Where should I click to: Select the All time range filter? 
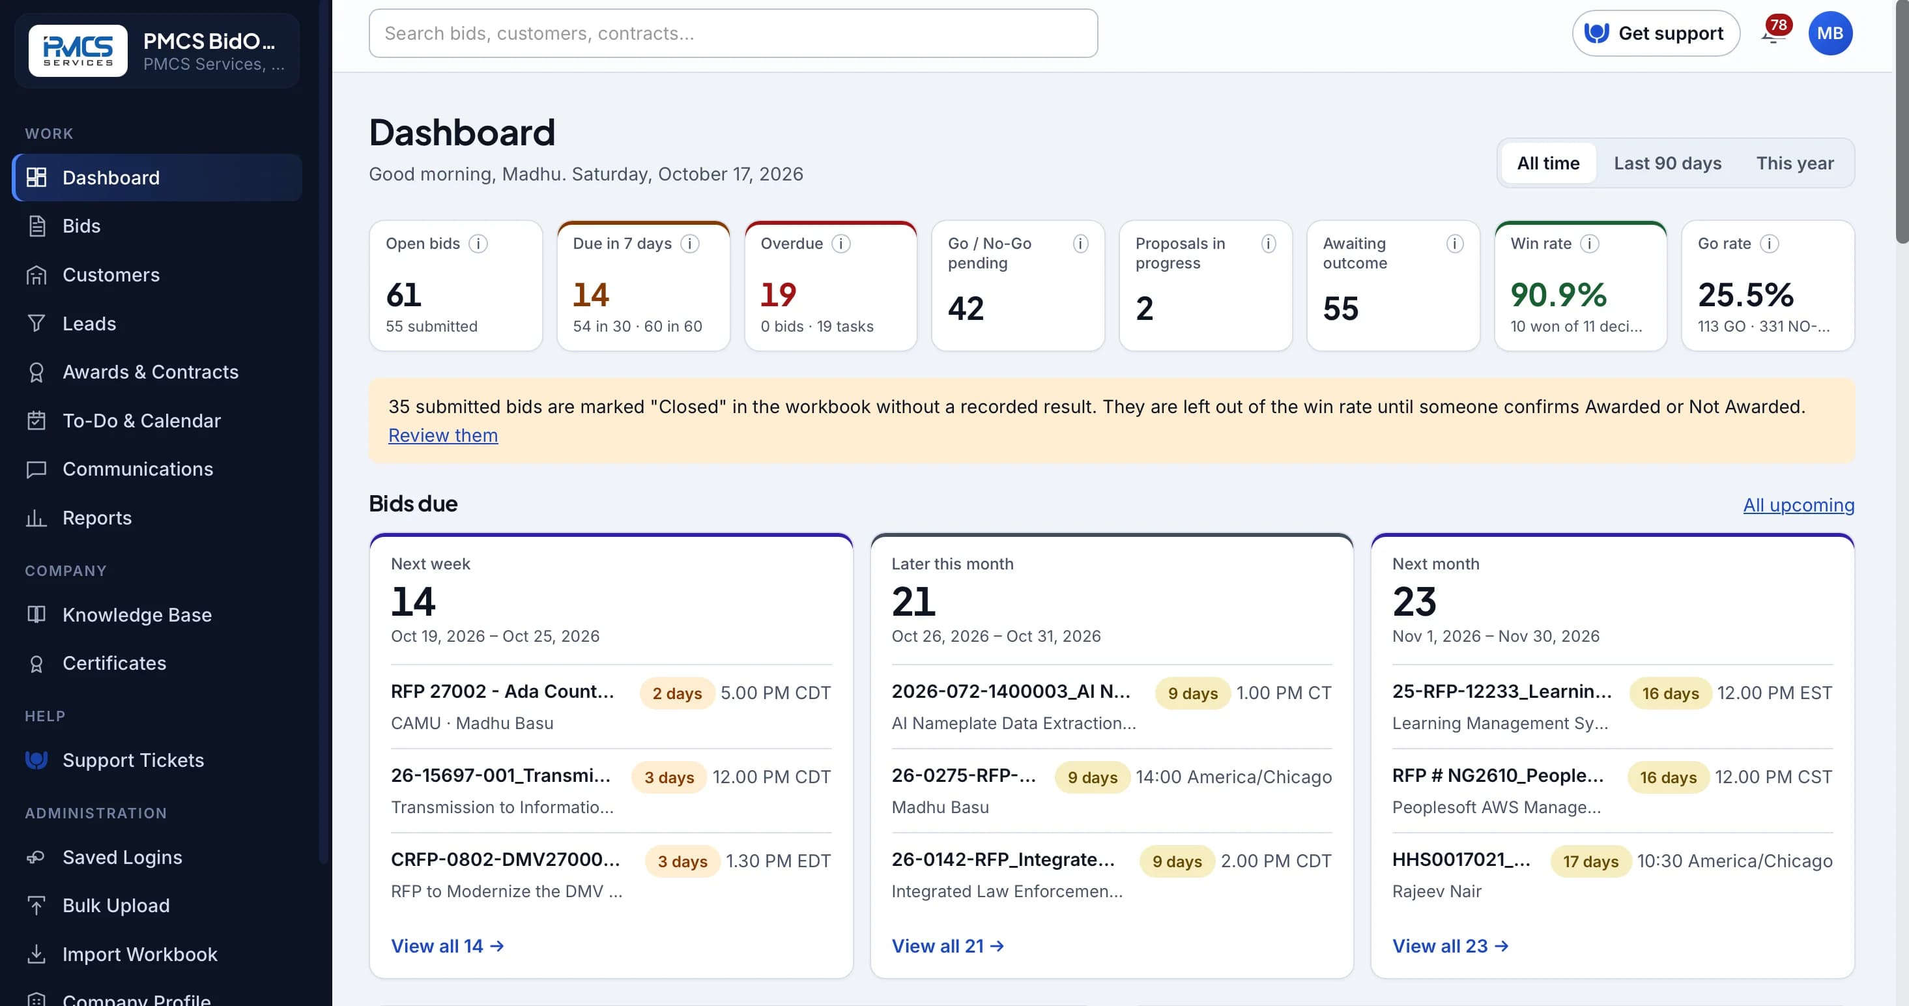coord(1548,163)
